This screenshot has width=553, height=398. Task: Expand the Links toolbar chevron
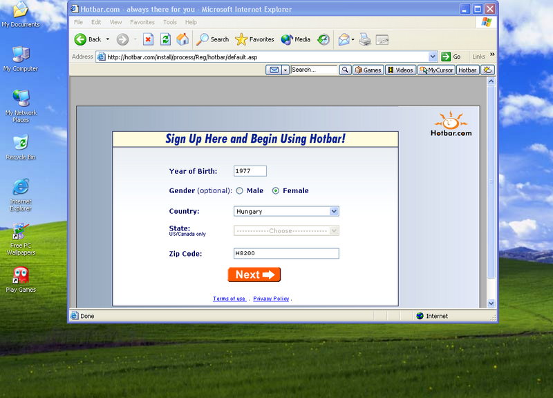coord(492,54)
